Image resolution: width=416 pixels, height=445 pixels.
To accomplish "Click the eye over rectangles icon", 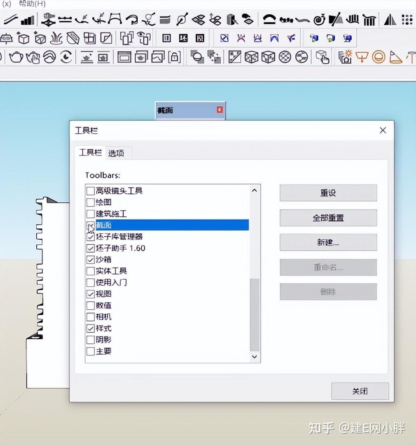I will coord(144,38).
